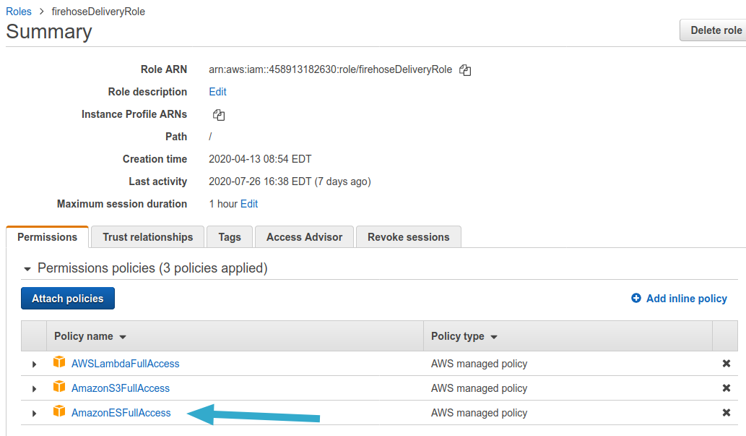Click the AWSLambdaFullAccess policy cube icon

tap(59, 362)
